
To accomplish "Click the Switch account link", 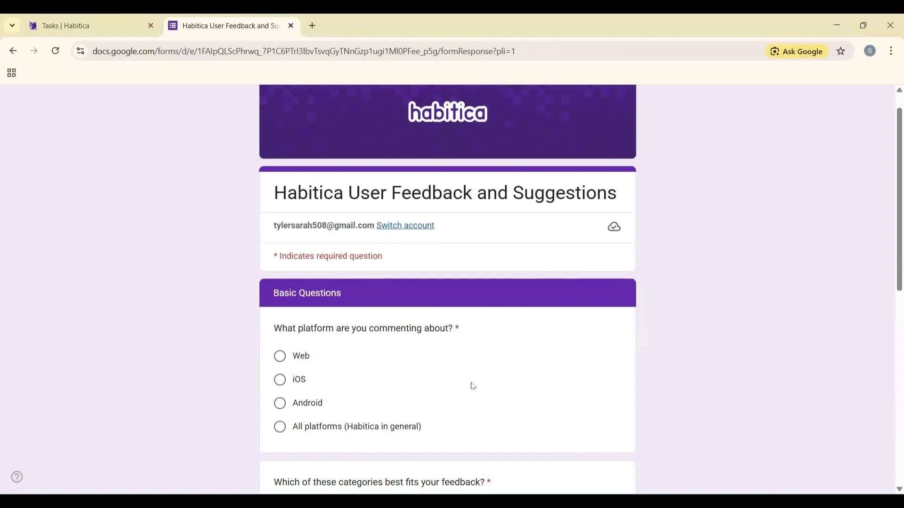I will [x=405, y=225].
